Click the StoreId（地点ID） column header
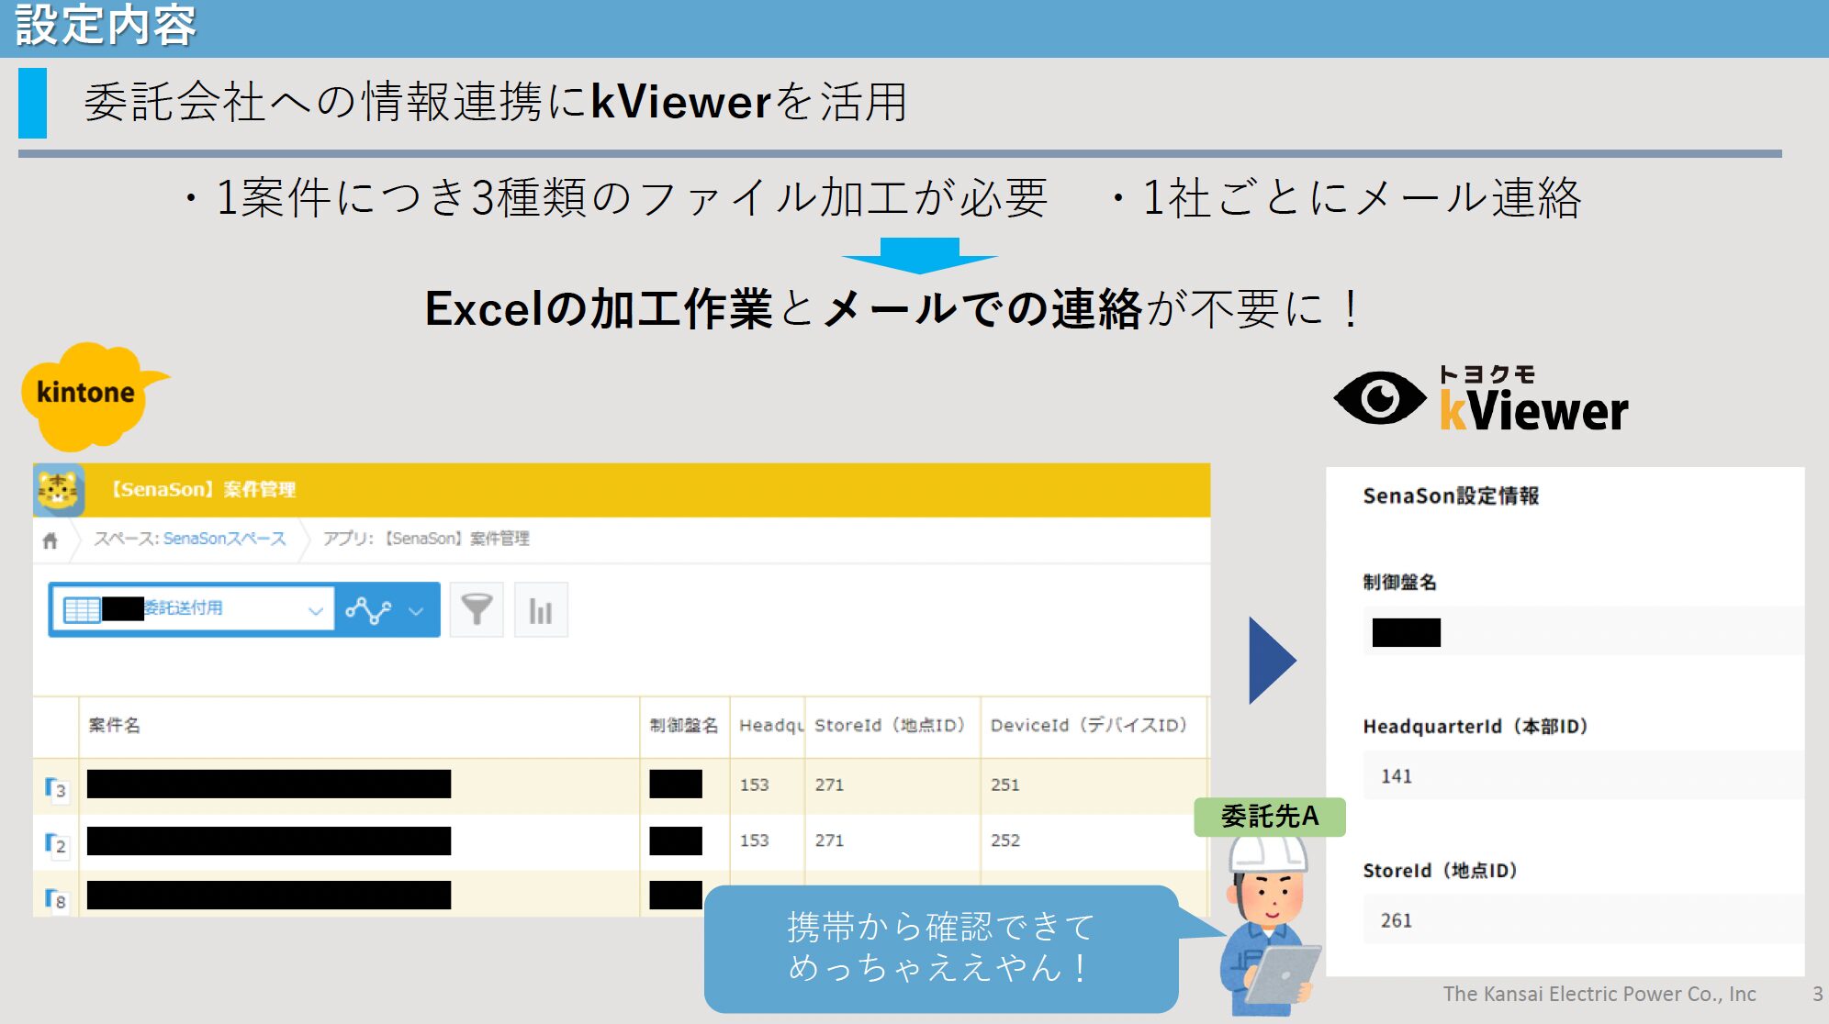The height and width of the screenshot is (1024, 1829). 891,726
